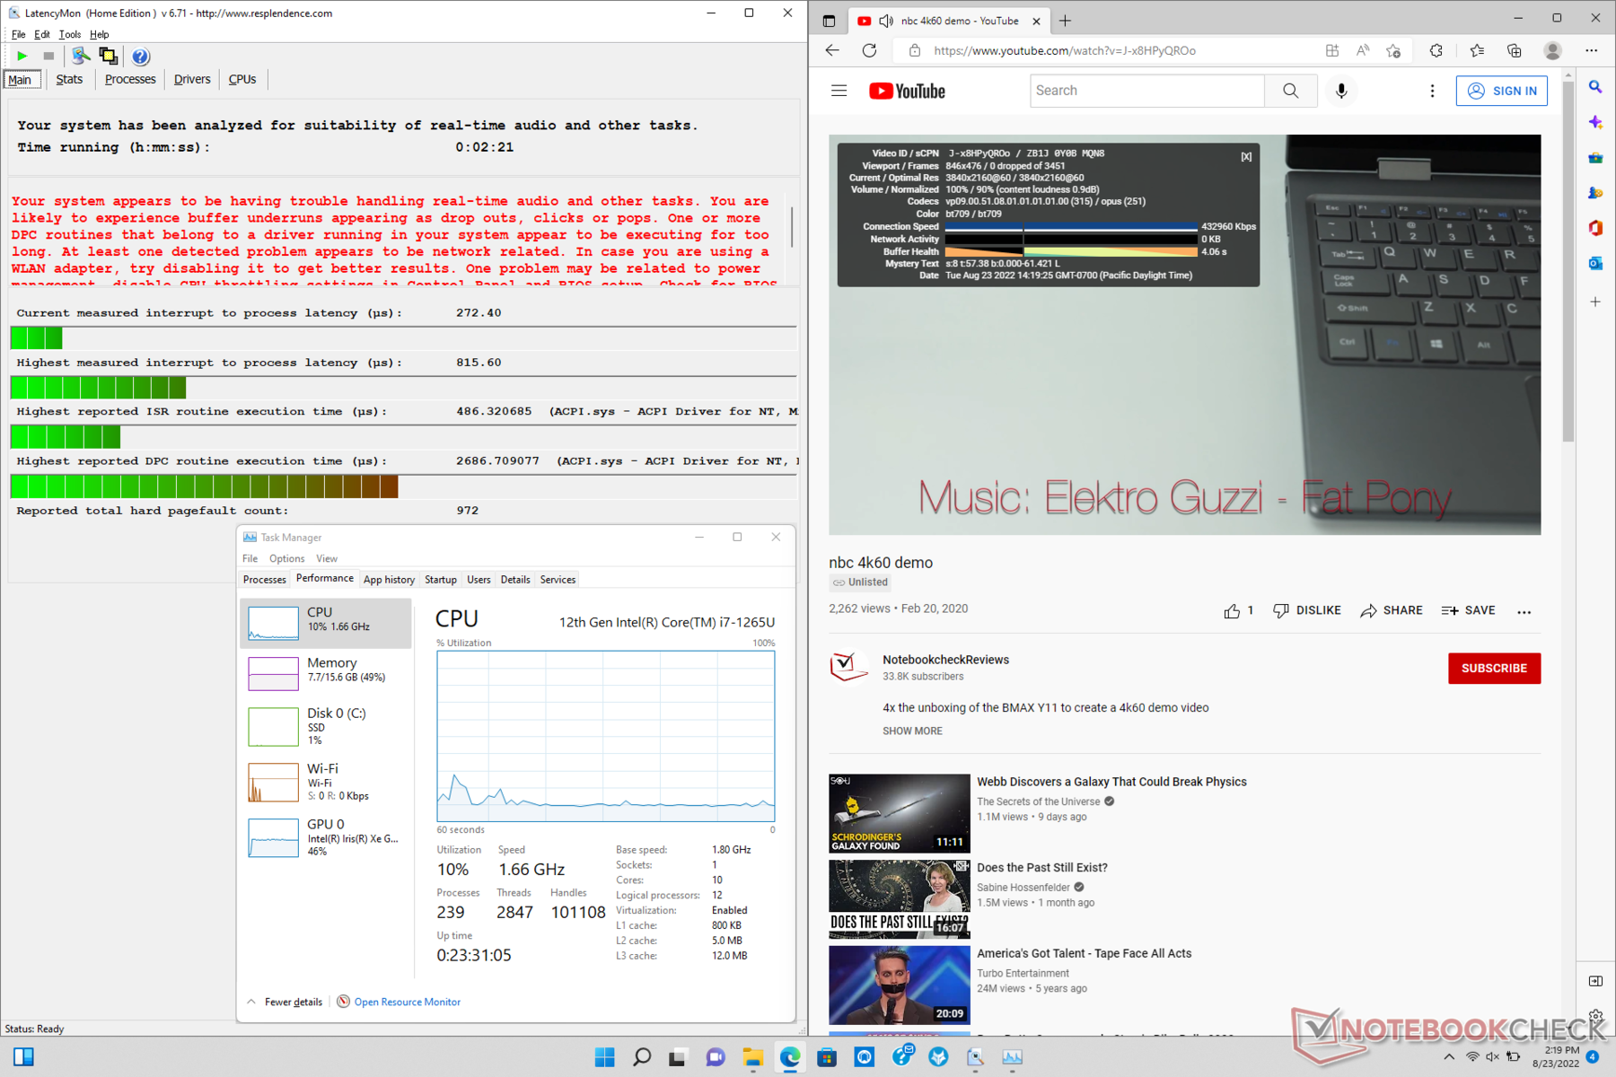Click LatencyMon yellow overlapping-squares toolbar icon
This screenshot has width=1616, height=1077.
pyautogui.click(x=108, y=56)
